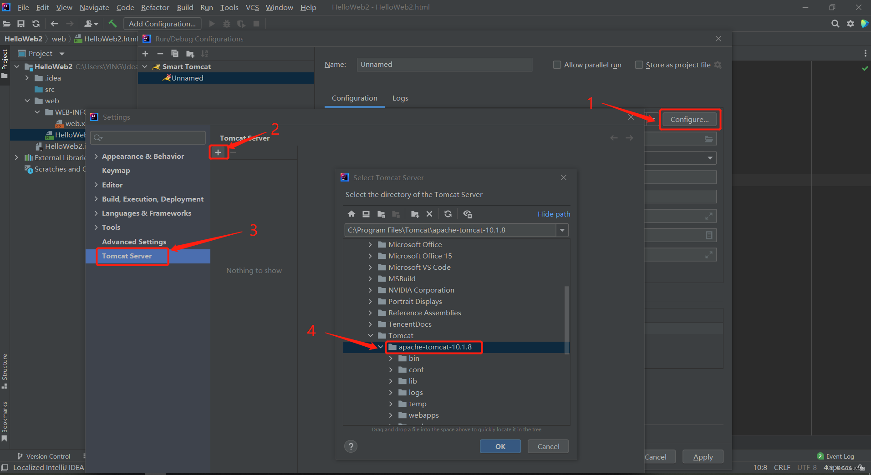Click browse folder icon in configuration field
Viewport: 871px width, 475px height.
pyautogui.click(x=709, y=139)
